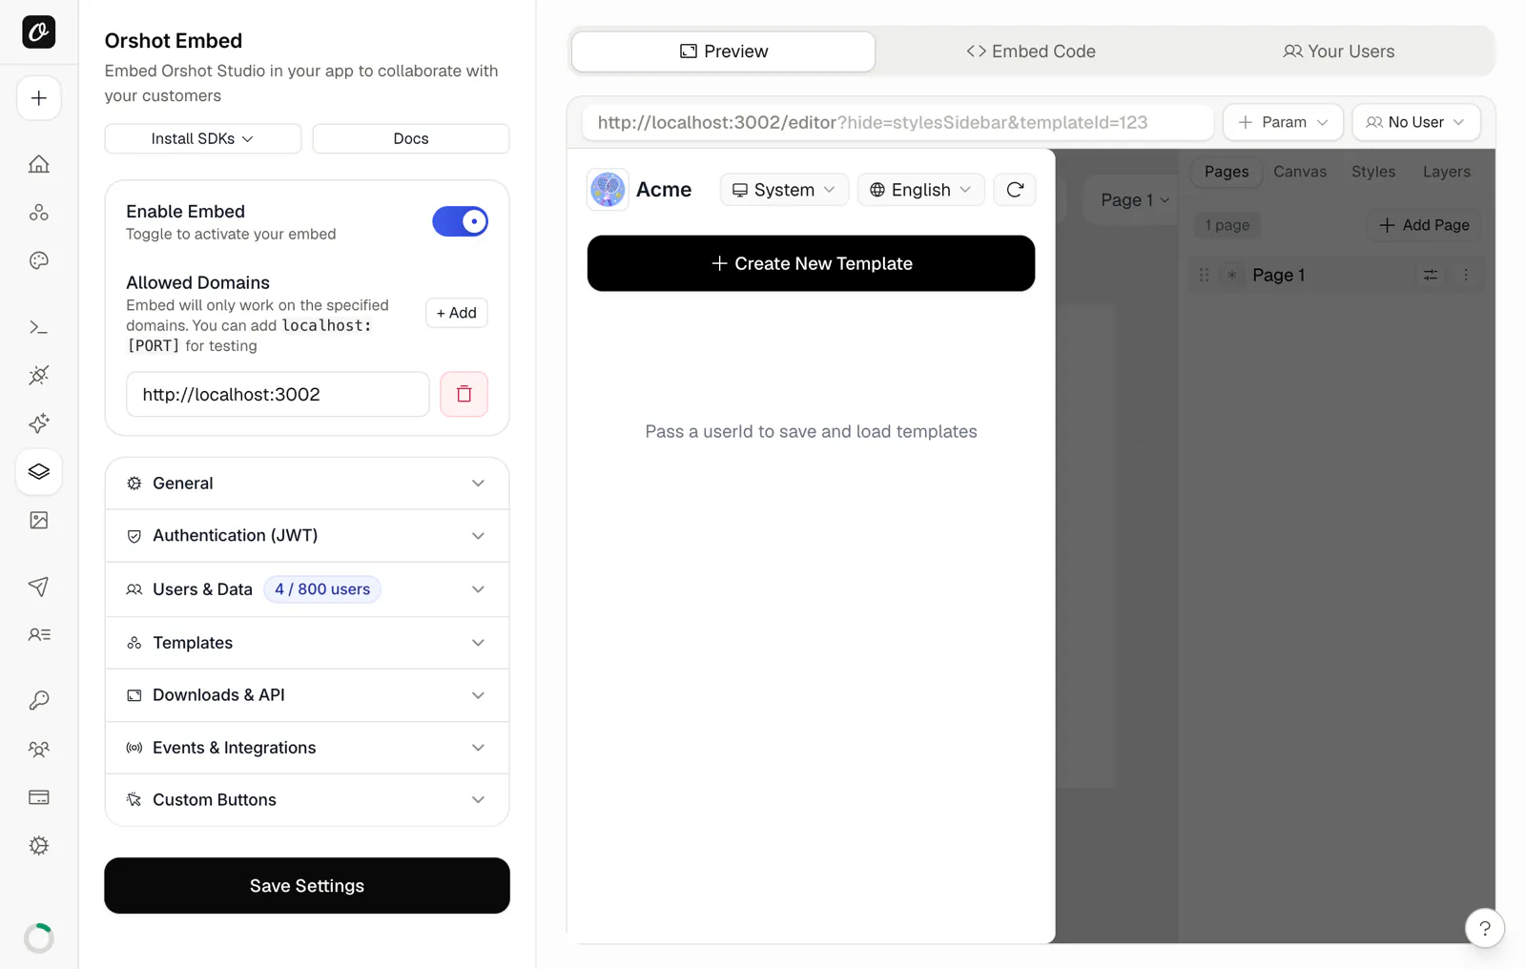1526x969 pixels.
Task: Select the layers embed icon in sidebar
Action: (x=39, y=472)
